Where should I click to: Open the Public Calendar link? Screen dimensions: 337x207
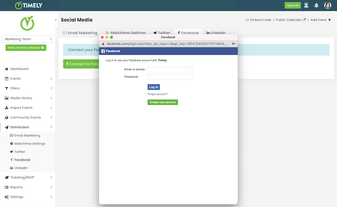coord(290,20)
